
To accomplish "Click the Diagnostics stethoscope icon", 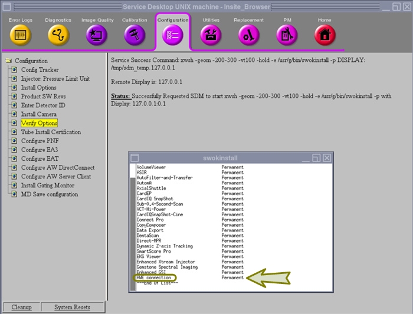I will pyautogui.click(x=58, y=35).
